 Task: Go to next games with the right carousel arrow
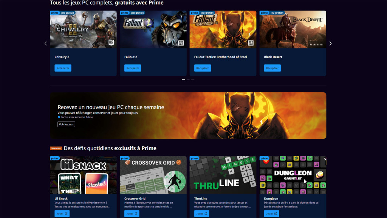coord(330,44)
